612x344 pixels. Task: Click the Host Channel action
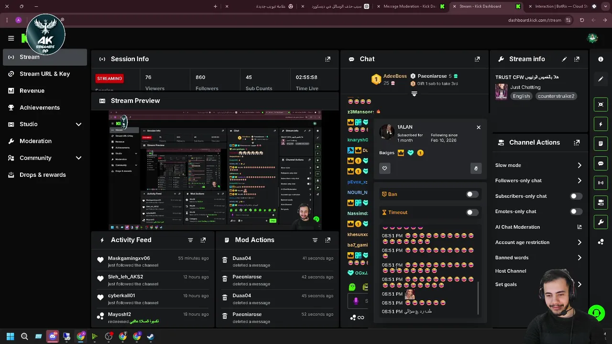click(x=511, y=271)
